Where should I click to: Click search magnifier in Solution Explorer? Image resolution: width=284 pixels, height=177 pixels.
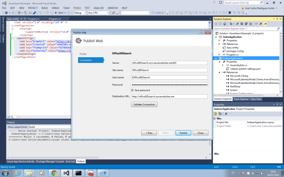(278, 29)
